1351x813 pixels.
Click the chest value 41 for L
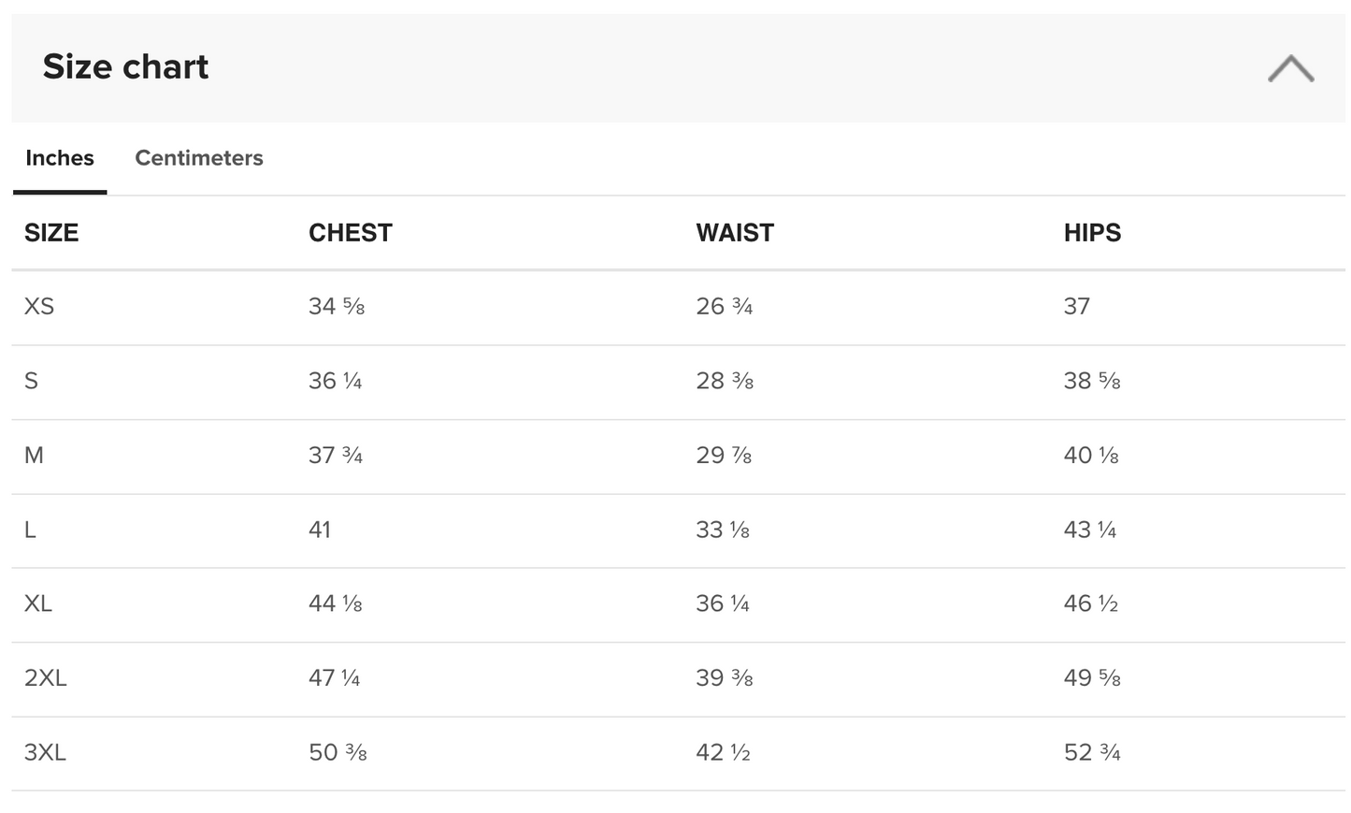[x=320, y=530]
